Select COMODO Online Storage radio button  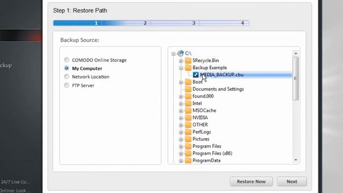(66, 60)
